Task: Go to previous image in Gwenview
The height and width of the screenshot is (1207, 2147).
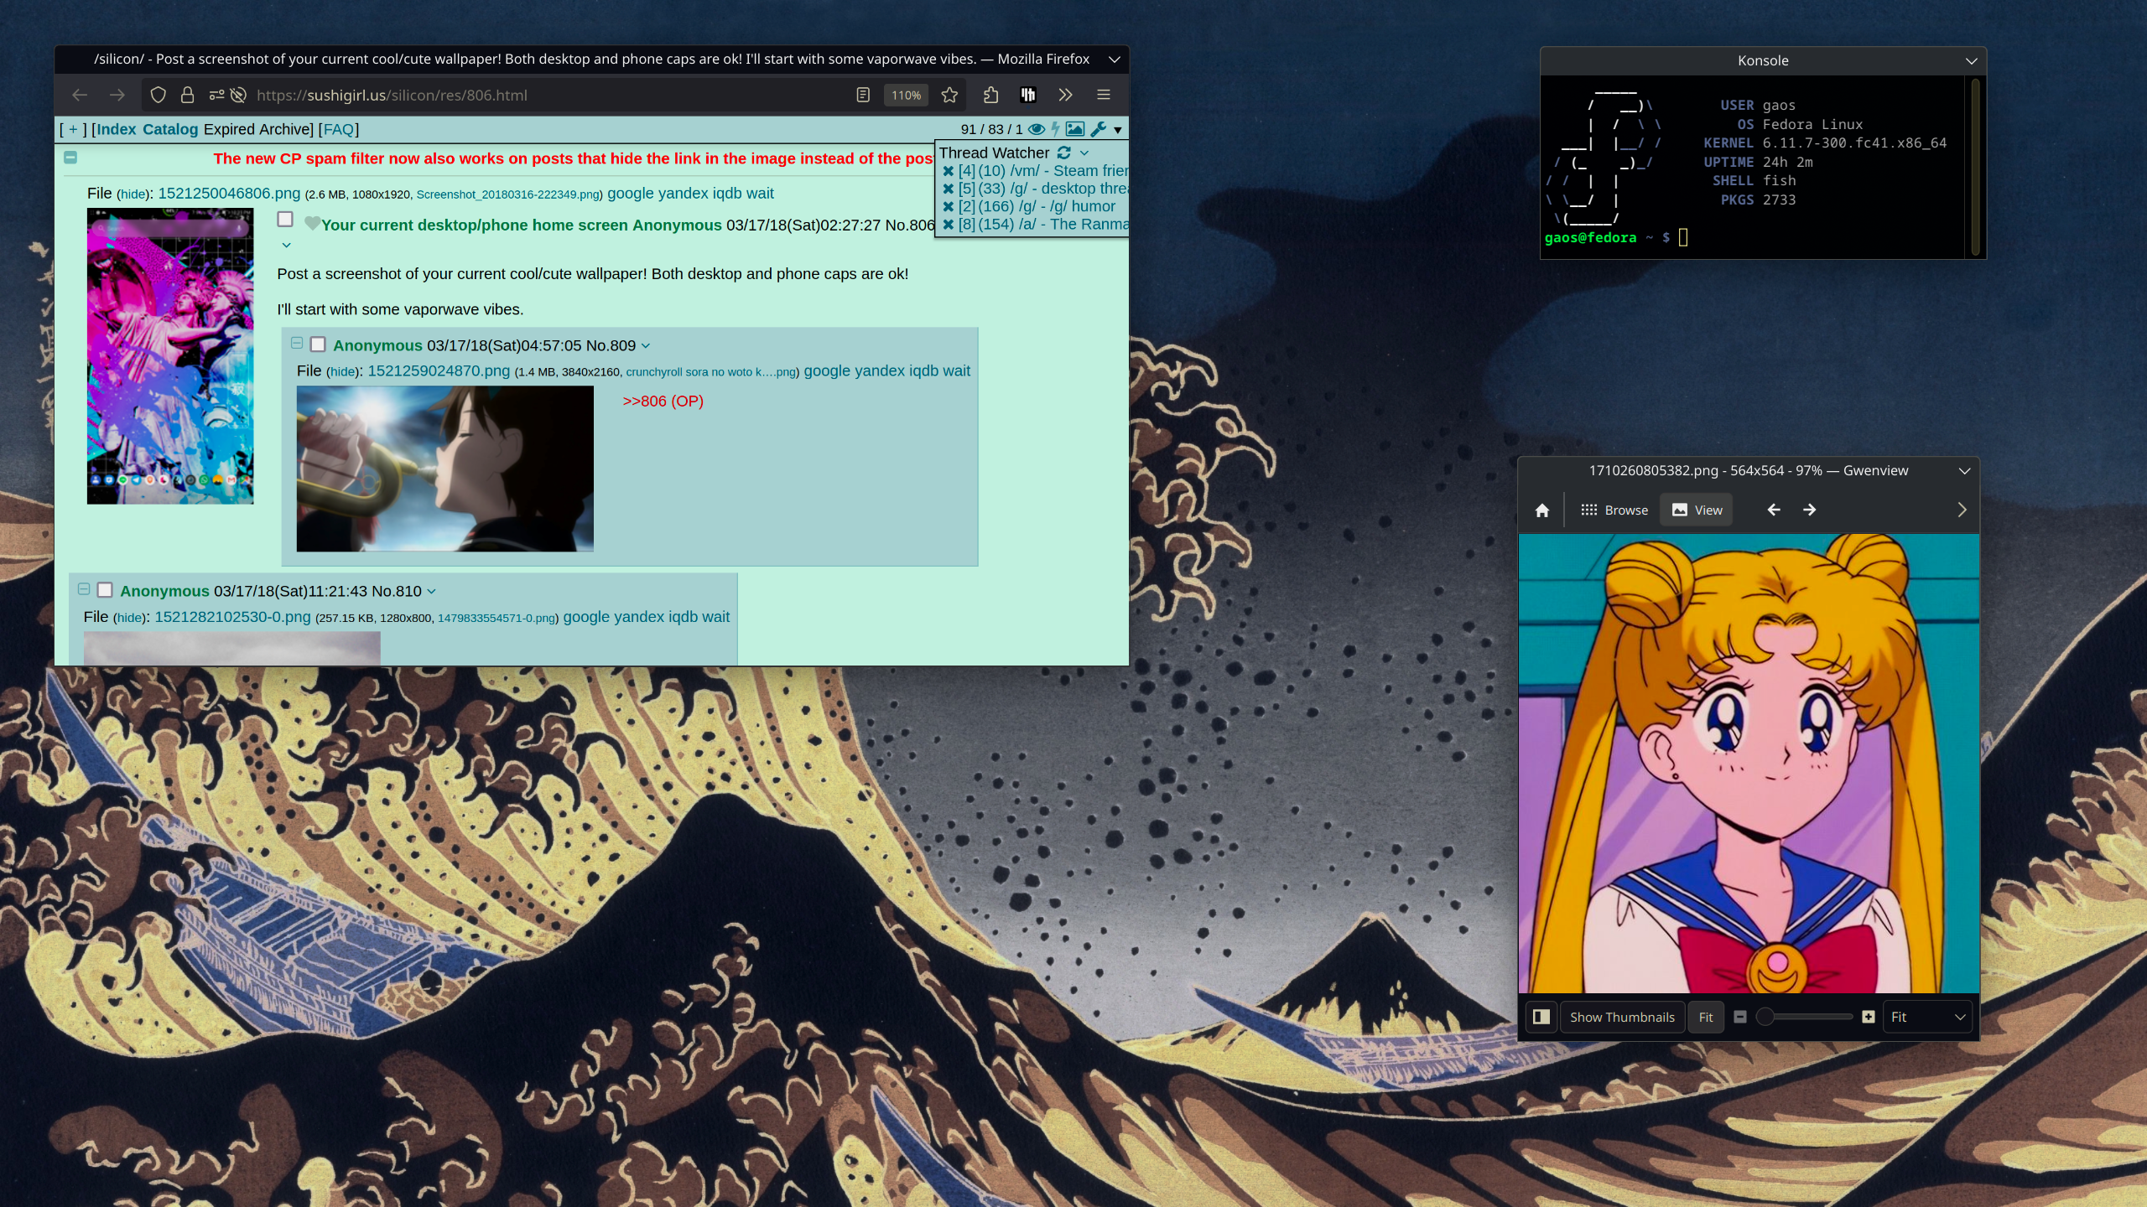Action: pyautogui.click(x=1773, y=510)
